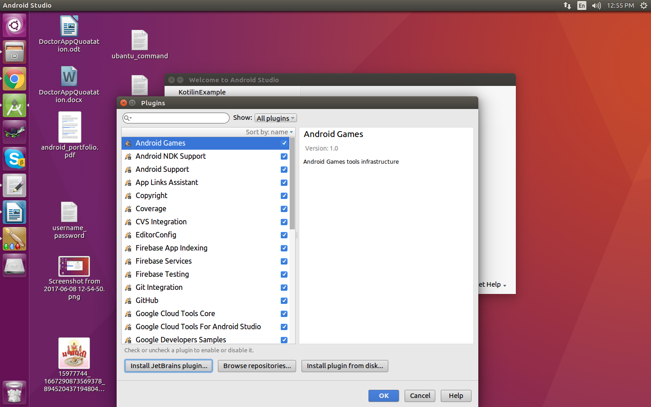This screenshot has width=651, height=407.
Task: Select username_password desktop file
Action: click(x=69, y=220)
